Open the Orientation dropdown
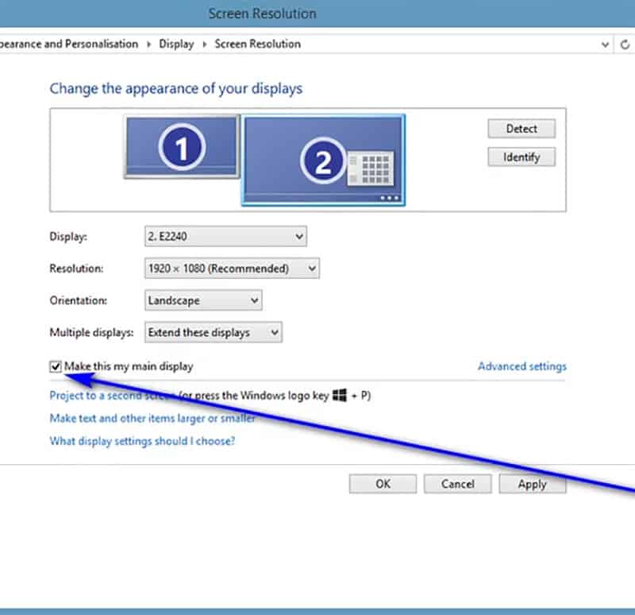Image resolution: width=635 pixels, height=615 pixels. pos(202,300)
